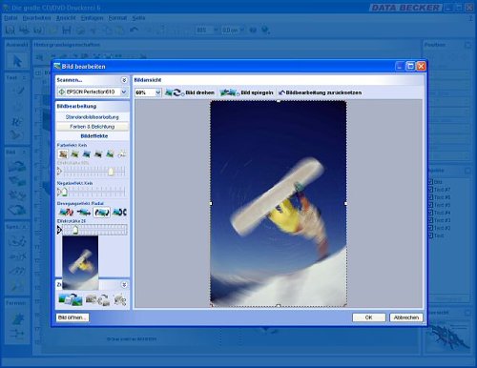This screenshot has width=477, height=368.
Task: Select the second Farbeffekt icon
Action: pos(74,154)
